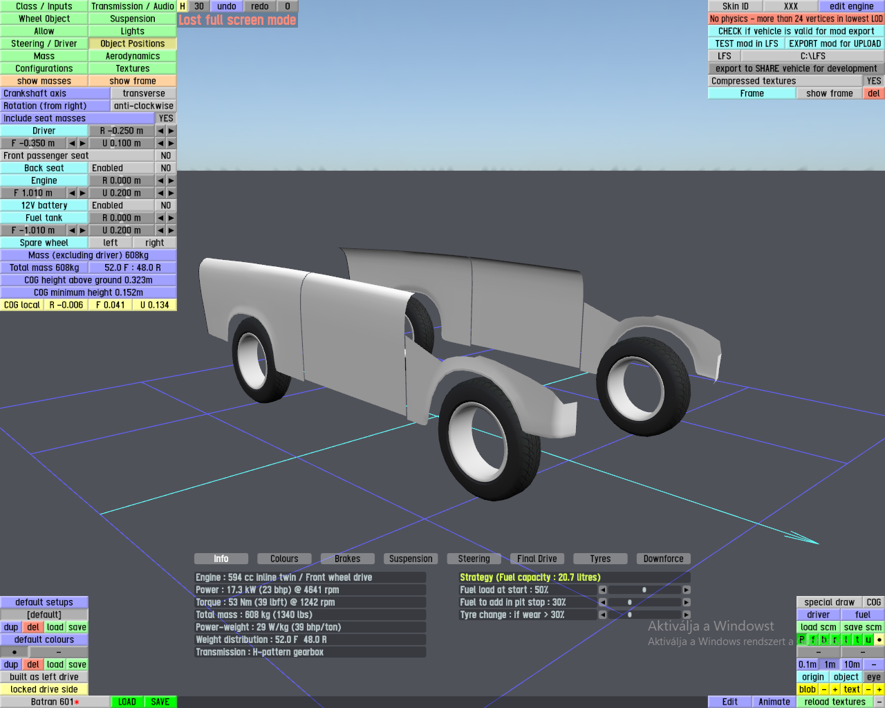Decrease Engine F position with left arrow
This screenshot has width=885, height=708.
click(72, 193)
